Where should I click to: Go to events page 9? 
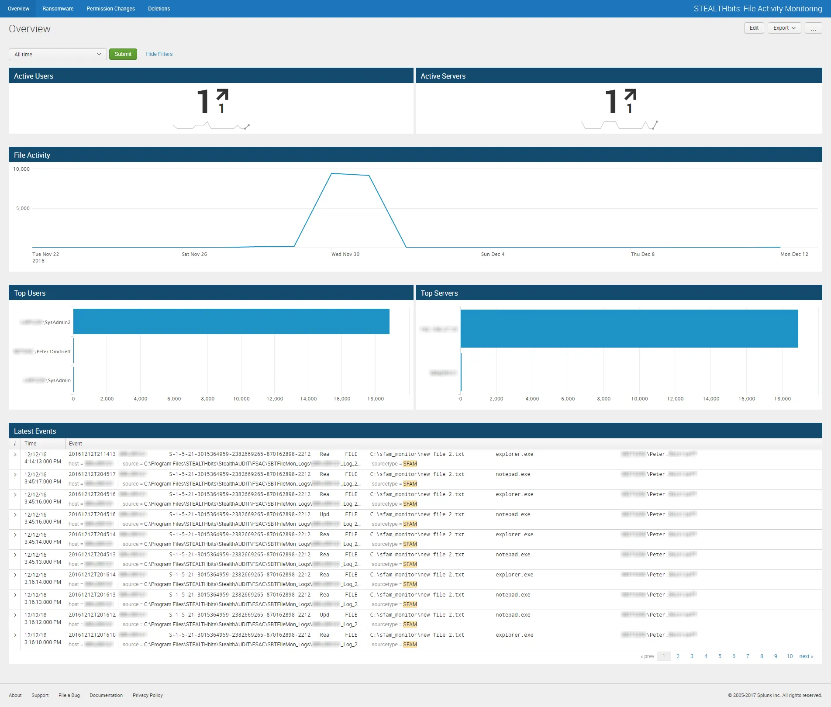(776, 656)
